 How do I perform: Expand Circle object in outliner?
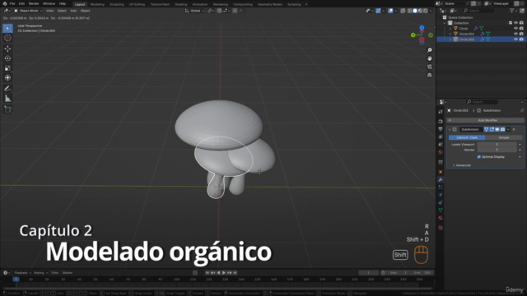tap(450, 29)
